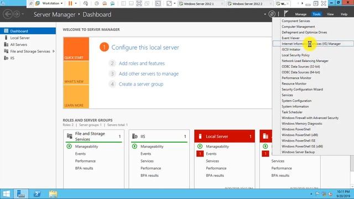
Task: Open Computer Management from Tools menu
Action: pos(298,27)
